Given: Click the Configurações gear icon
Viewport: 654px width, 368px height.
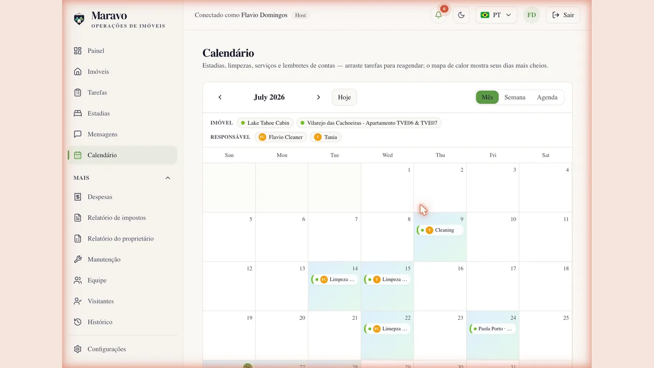Looking at the screenshot, I should 78,349.
